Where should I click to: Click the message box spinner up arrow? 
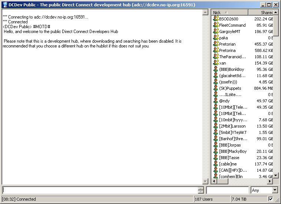pyautogui.click(x=201, y=188)
